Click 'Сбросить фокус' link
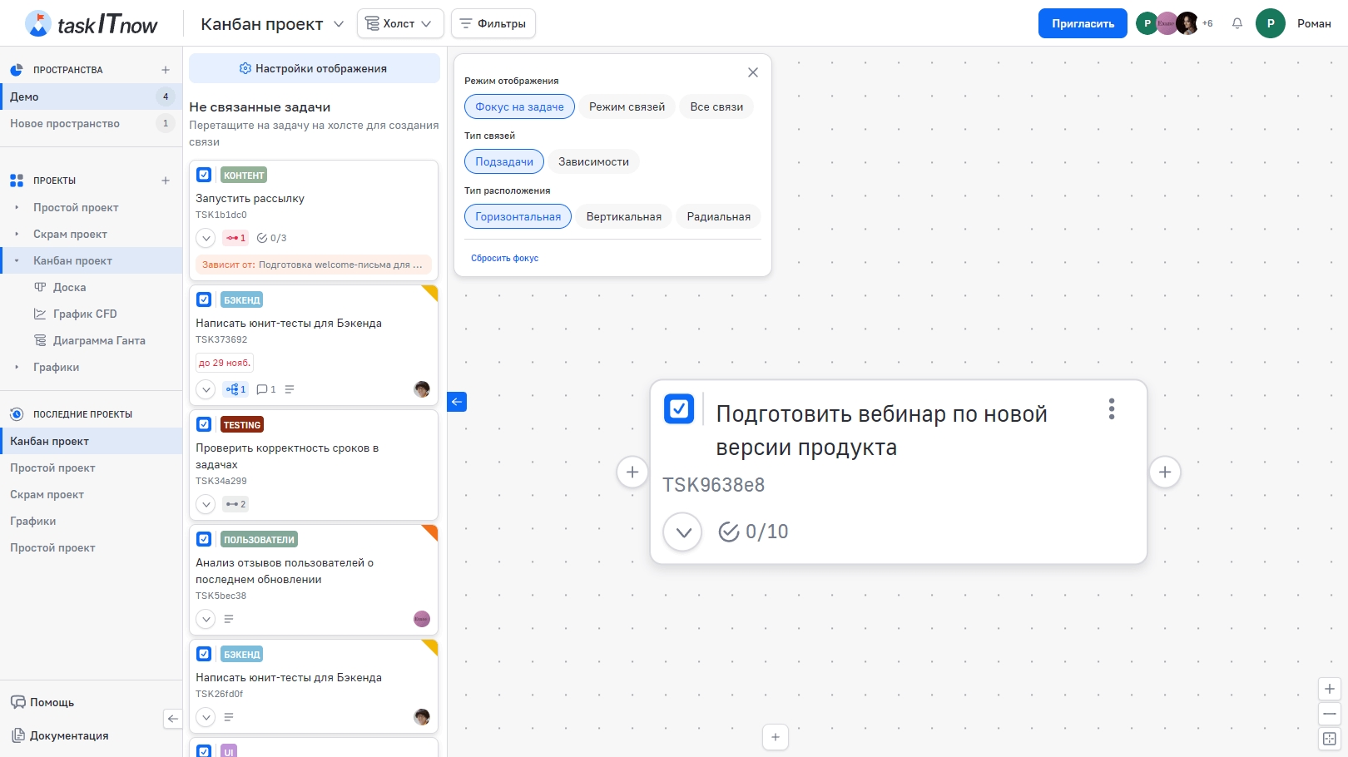Screen dimensions: 1348x757 tap(504, 258)
